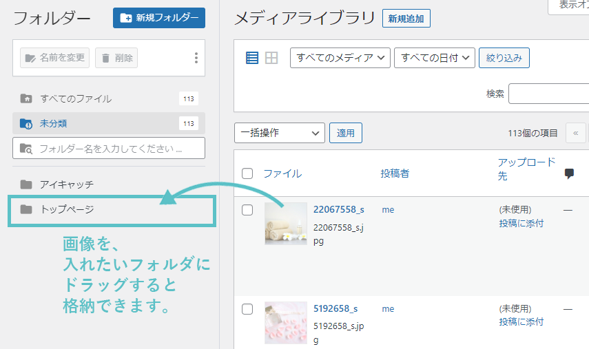The width and height of the screenshot is (589, 349).
Task: Check the select-all checkbox in header
Action: coord(247,173)
